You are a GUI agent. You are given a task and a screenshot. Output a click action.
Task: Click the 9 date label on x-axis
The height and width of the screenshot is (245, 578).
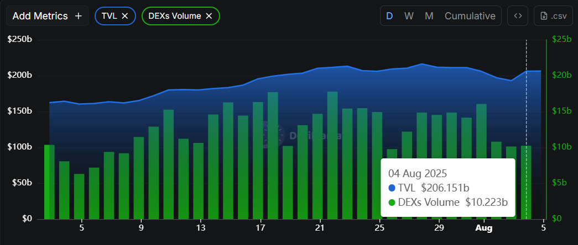coord(141,228)
